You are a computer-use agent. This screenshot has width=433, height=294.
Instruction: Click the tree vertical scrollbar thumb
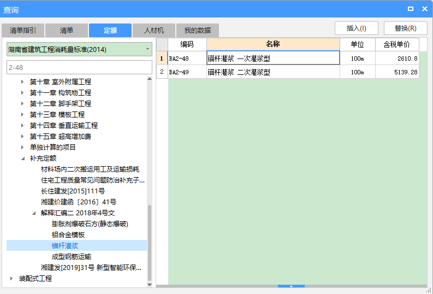[x=150, y=243]
